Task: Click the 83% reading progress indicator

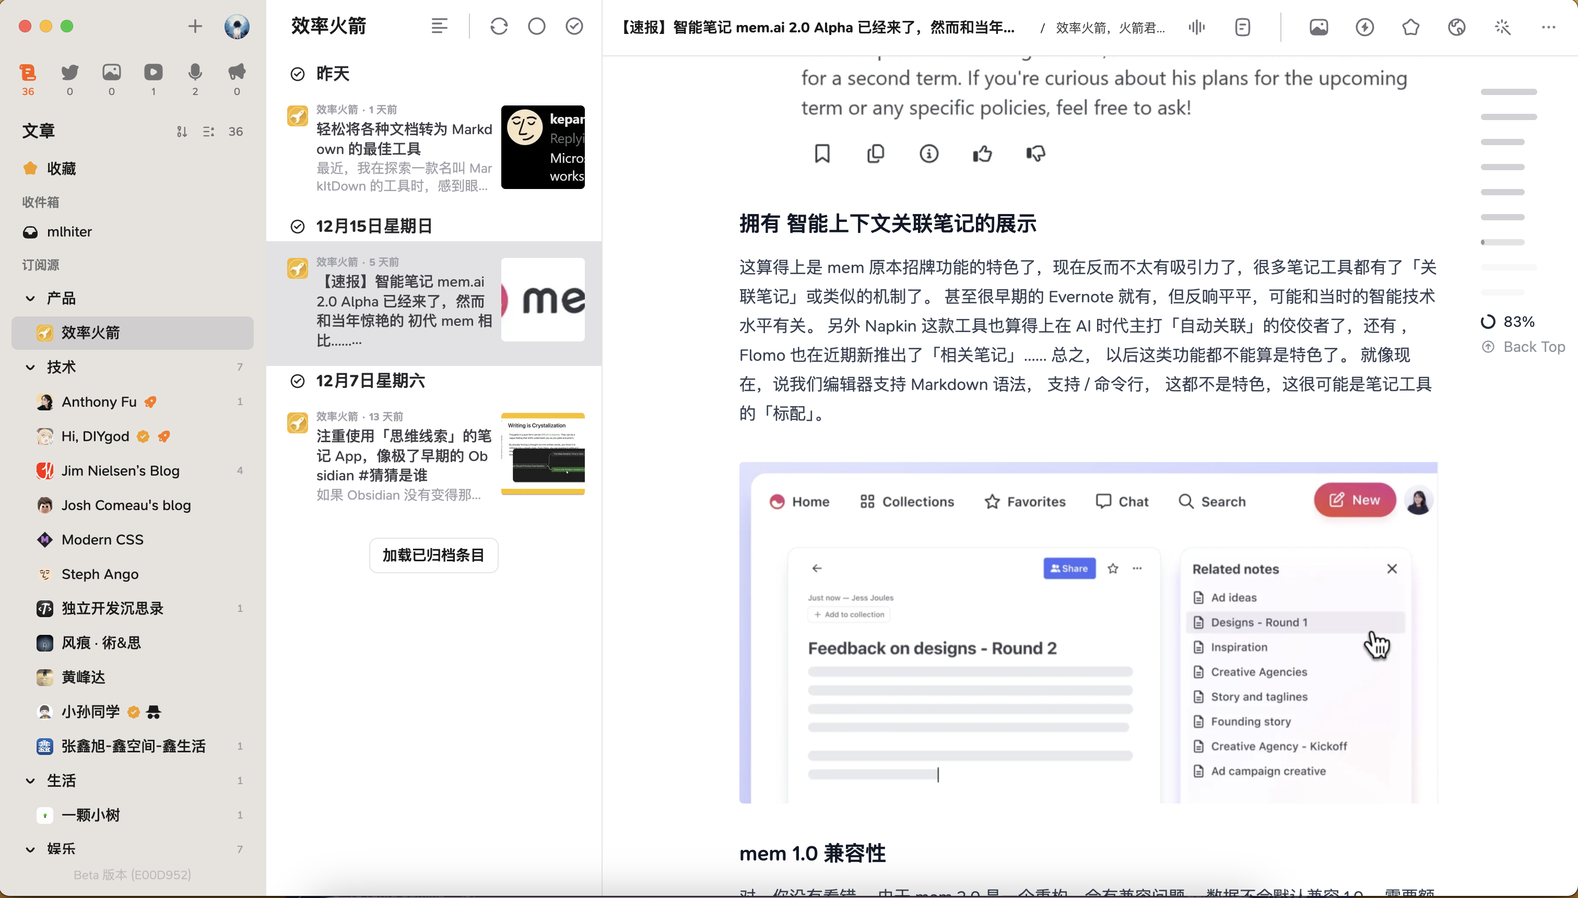Action: click(1507, 321)
